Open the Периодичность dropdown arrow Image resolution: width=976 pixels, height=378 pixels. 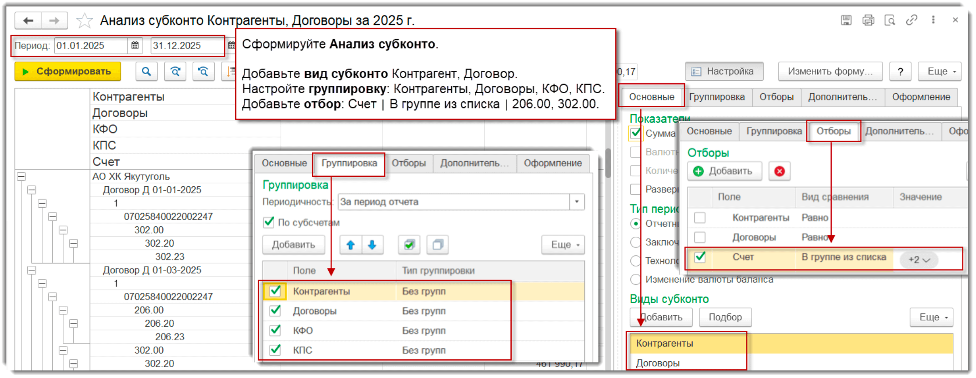pyautogui.click(x=577, y=202)
